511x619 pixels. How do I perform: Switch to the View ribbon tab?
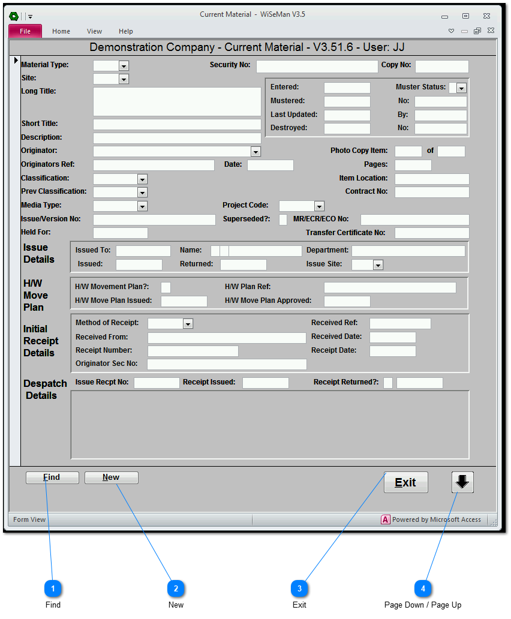pyautogui.click(x=94, y=31)
